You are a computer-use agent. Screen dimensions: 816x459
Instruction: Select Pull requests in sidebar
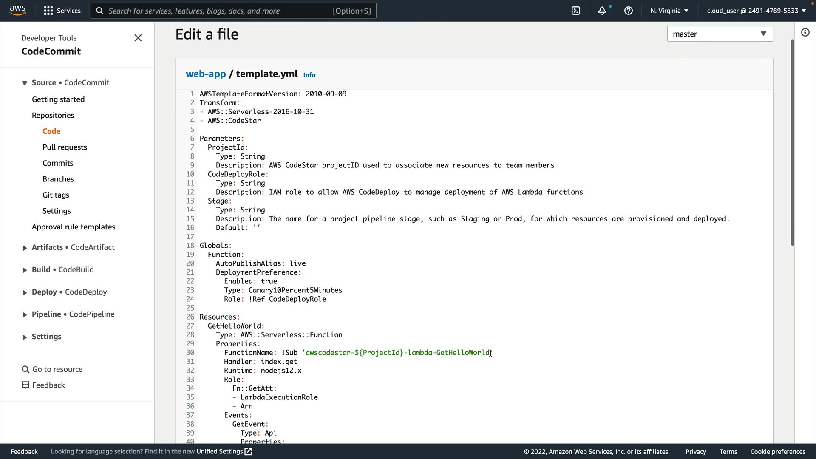tap(65, 147)
